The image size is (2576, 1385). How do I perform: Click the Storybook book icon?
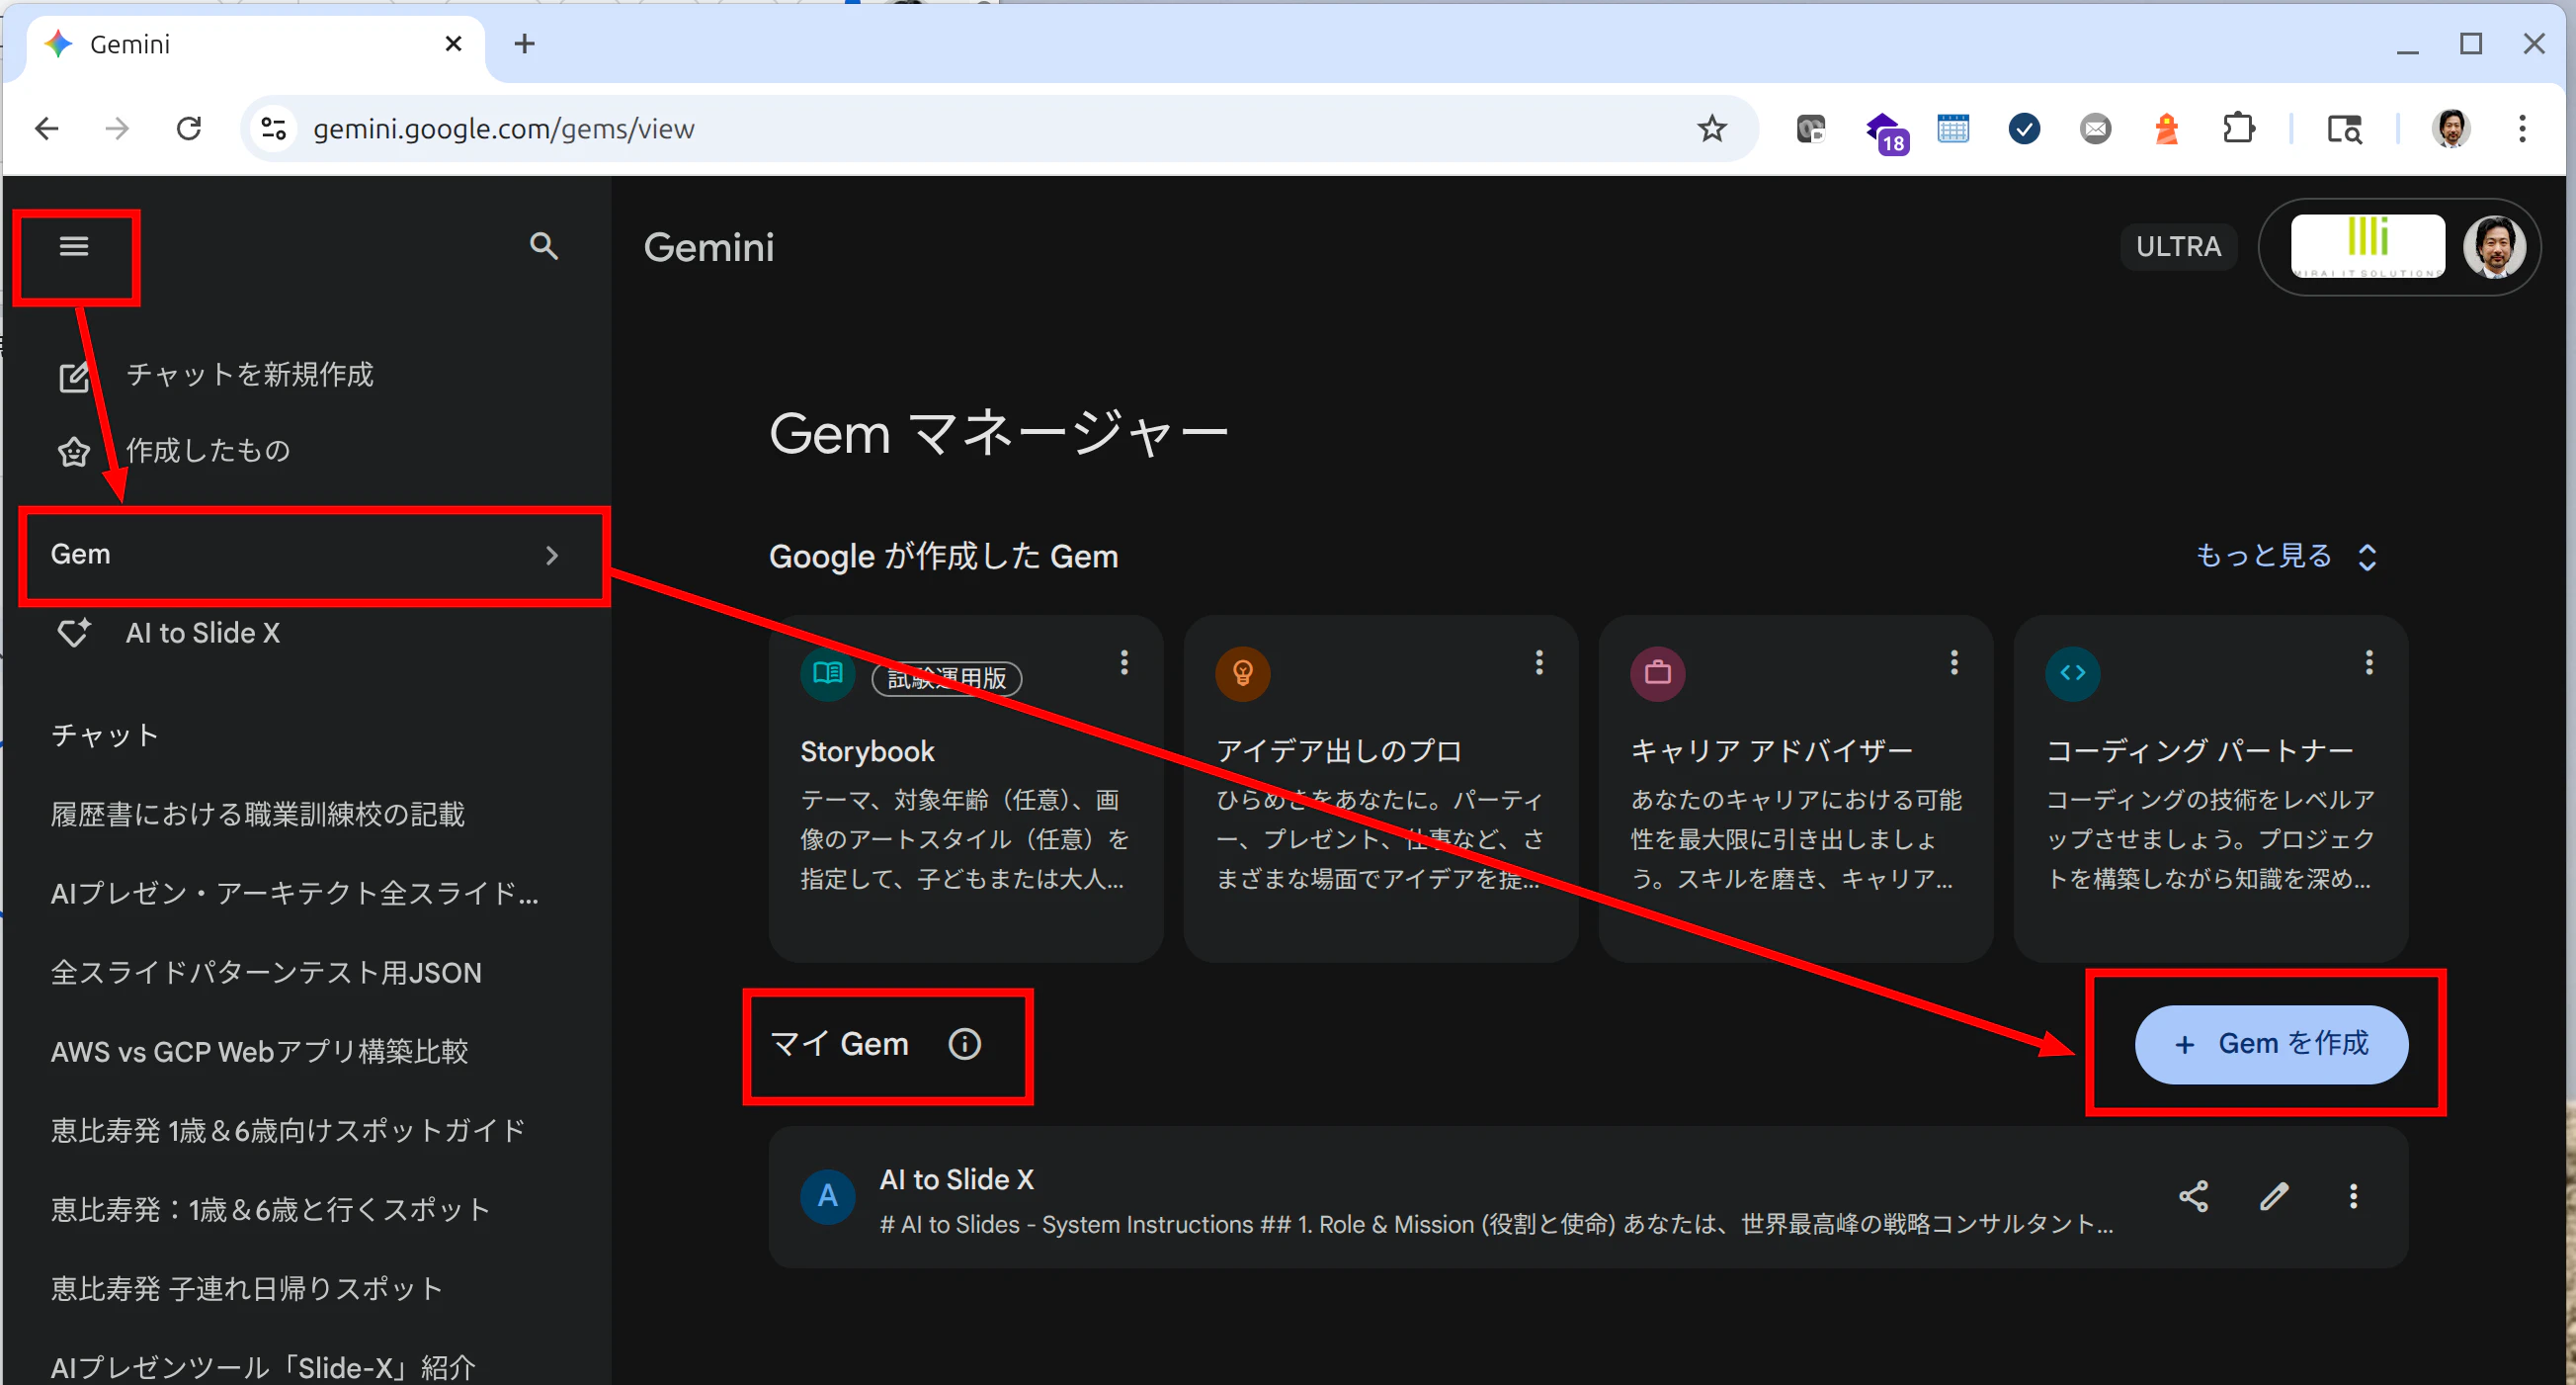coord(828,673)
